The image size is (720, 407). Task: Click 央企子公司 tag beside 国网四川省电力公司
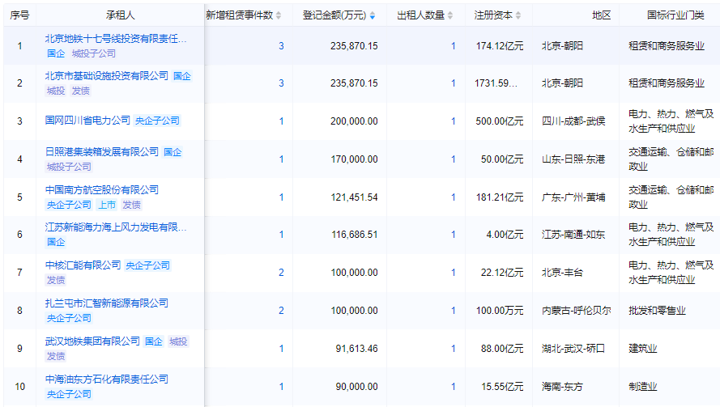click(157, 121)
